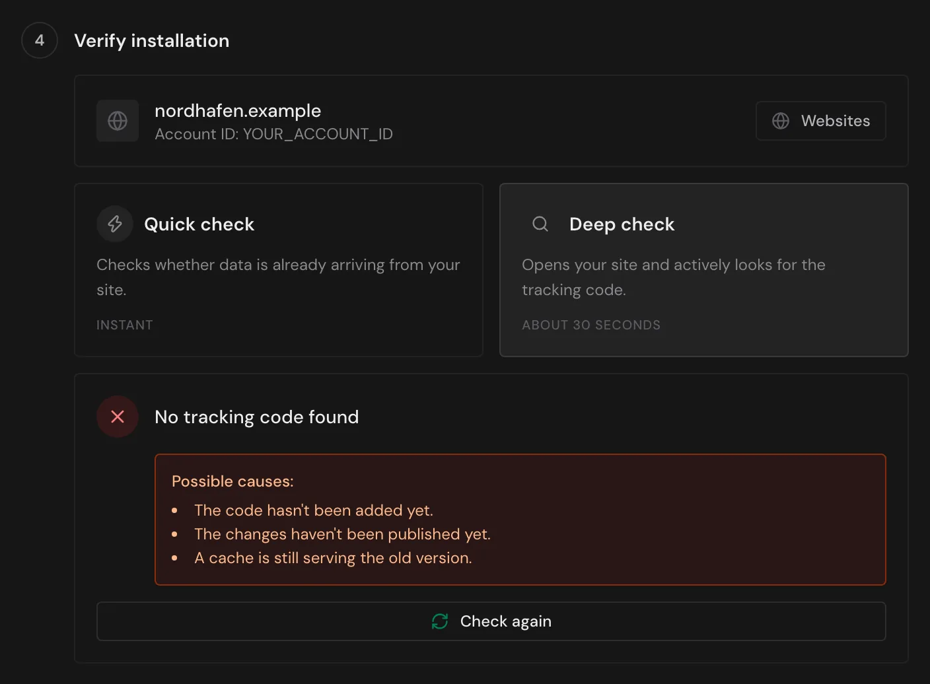Click the globe icon in Websites button

click(781, 121)
